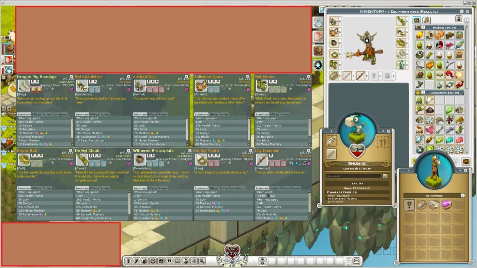477x268 pixels.
Task: Select the pink purple item in costume window
Action: (446, 204)
